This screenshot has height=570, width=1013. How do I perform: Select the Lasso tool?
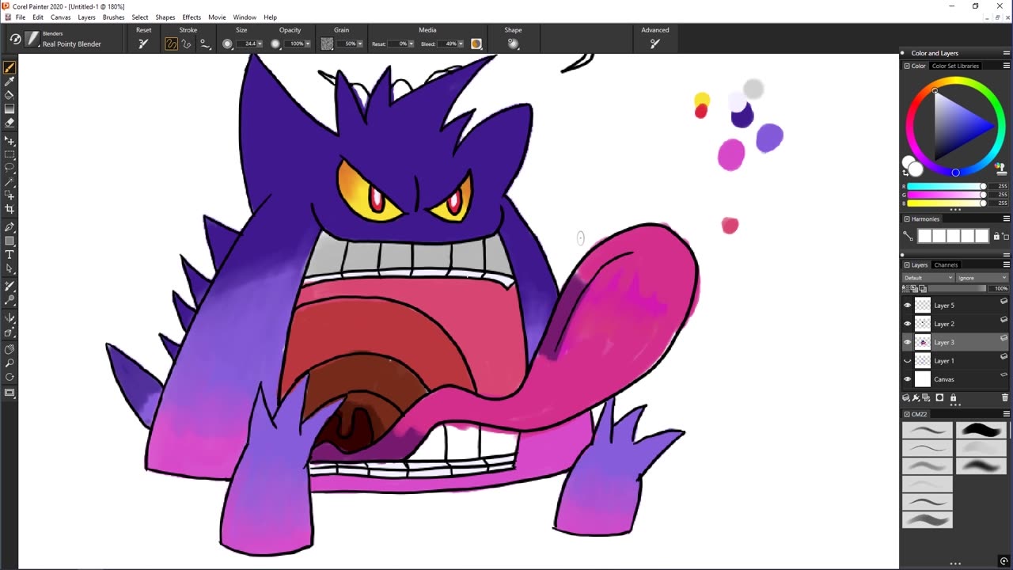[x=9, y=168]
